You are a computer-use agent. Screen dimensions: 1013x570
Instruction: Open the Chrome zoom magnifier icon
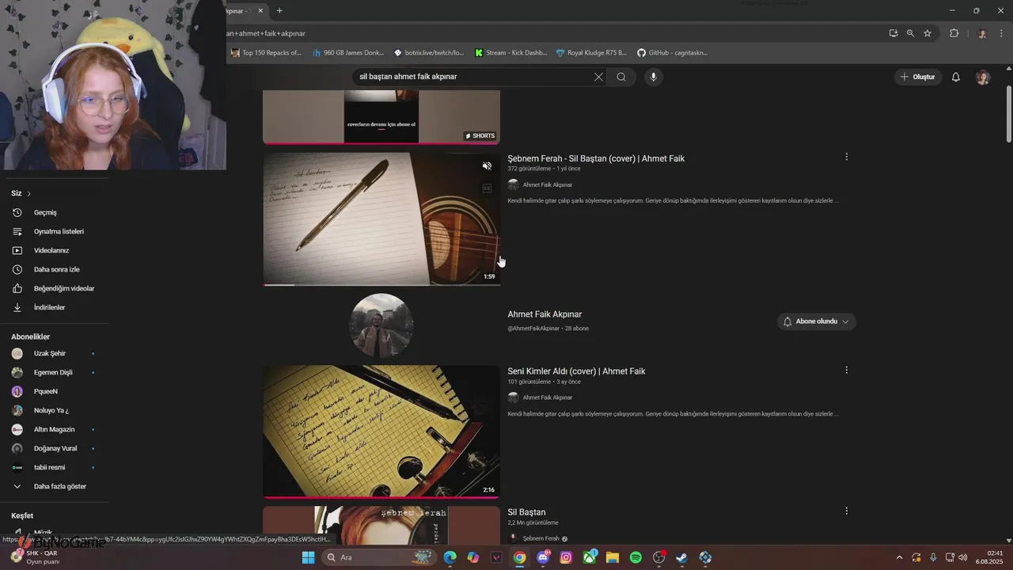tap(910, 33)
